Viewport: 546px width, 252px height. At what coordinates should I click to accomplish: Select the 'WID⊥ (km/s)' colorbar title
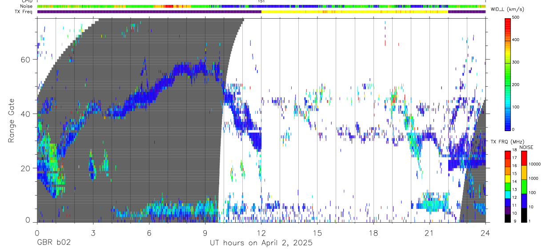(x=508, y=9)
